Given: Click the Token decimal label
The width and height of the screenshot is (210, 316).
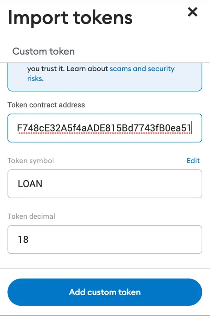Looking at the screenshot, I should 31,216.
